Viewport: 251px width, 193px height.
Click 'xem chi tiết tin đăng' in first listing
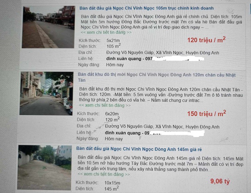[x=106, y=32]
